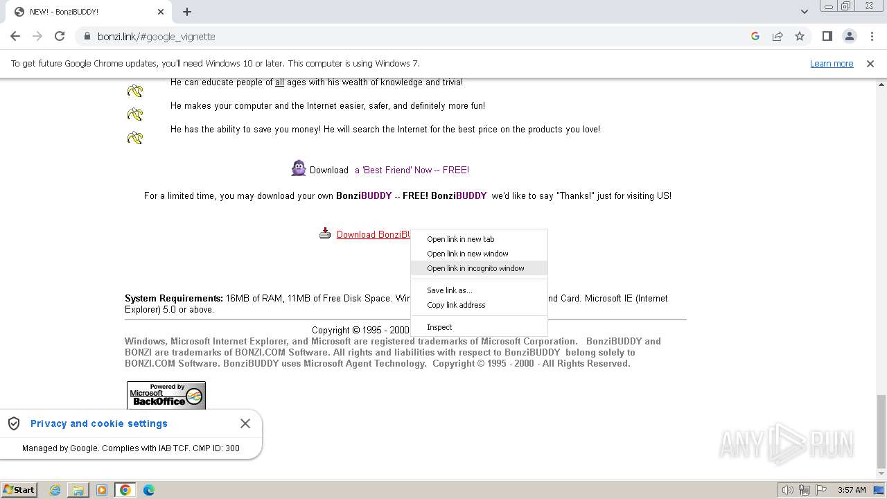Click the Copyright © 1995 - 2000 text
The image size is (887, 499).
[360, 330]
